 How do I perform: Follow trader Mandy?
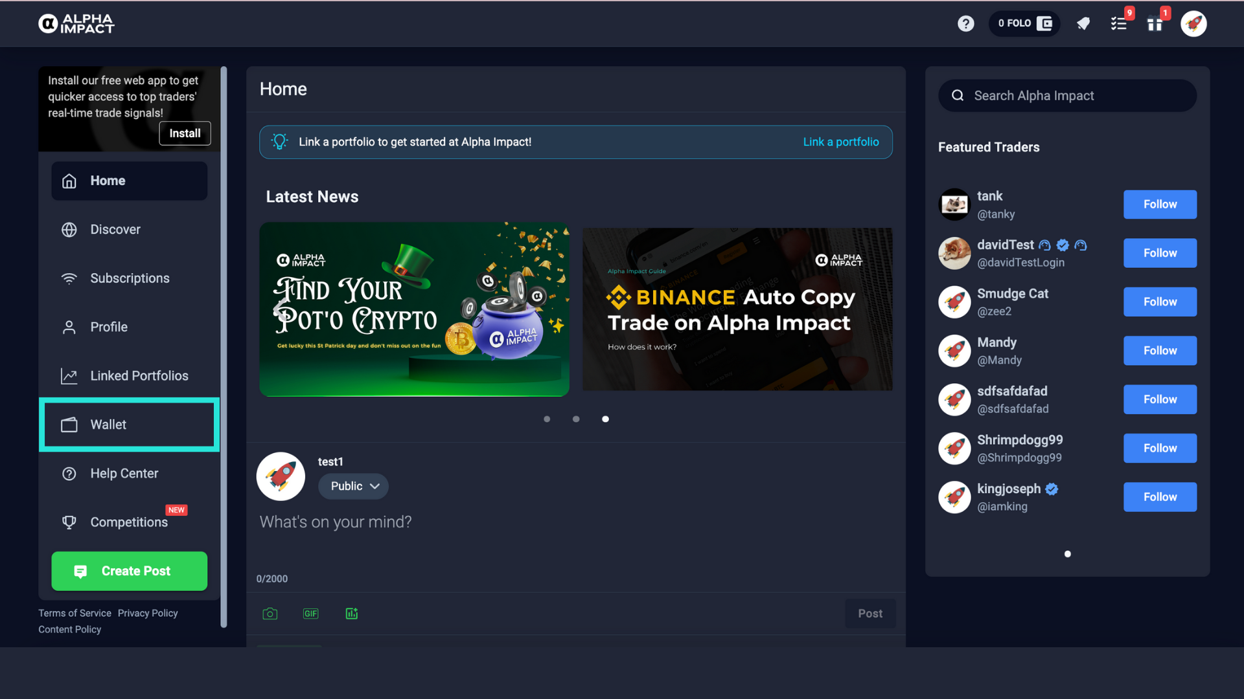(x=1160, y=351)
